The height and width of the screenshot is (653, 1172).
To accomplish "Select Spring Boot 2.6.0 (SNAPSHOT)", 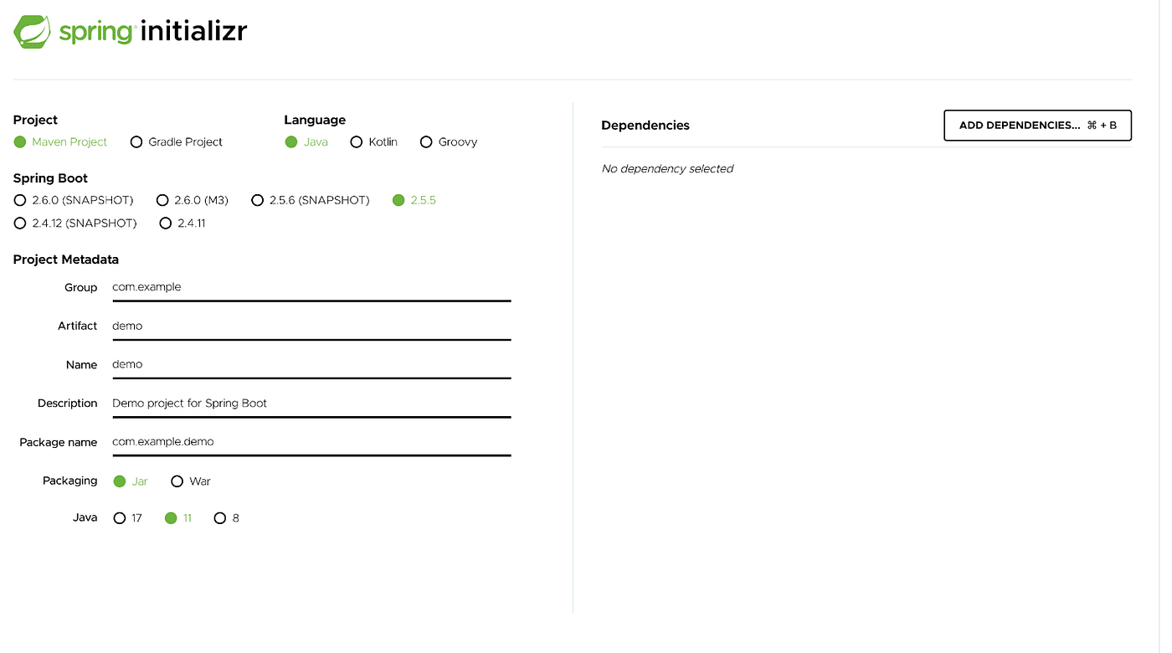I will coord(74,200).
